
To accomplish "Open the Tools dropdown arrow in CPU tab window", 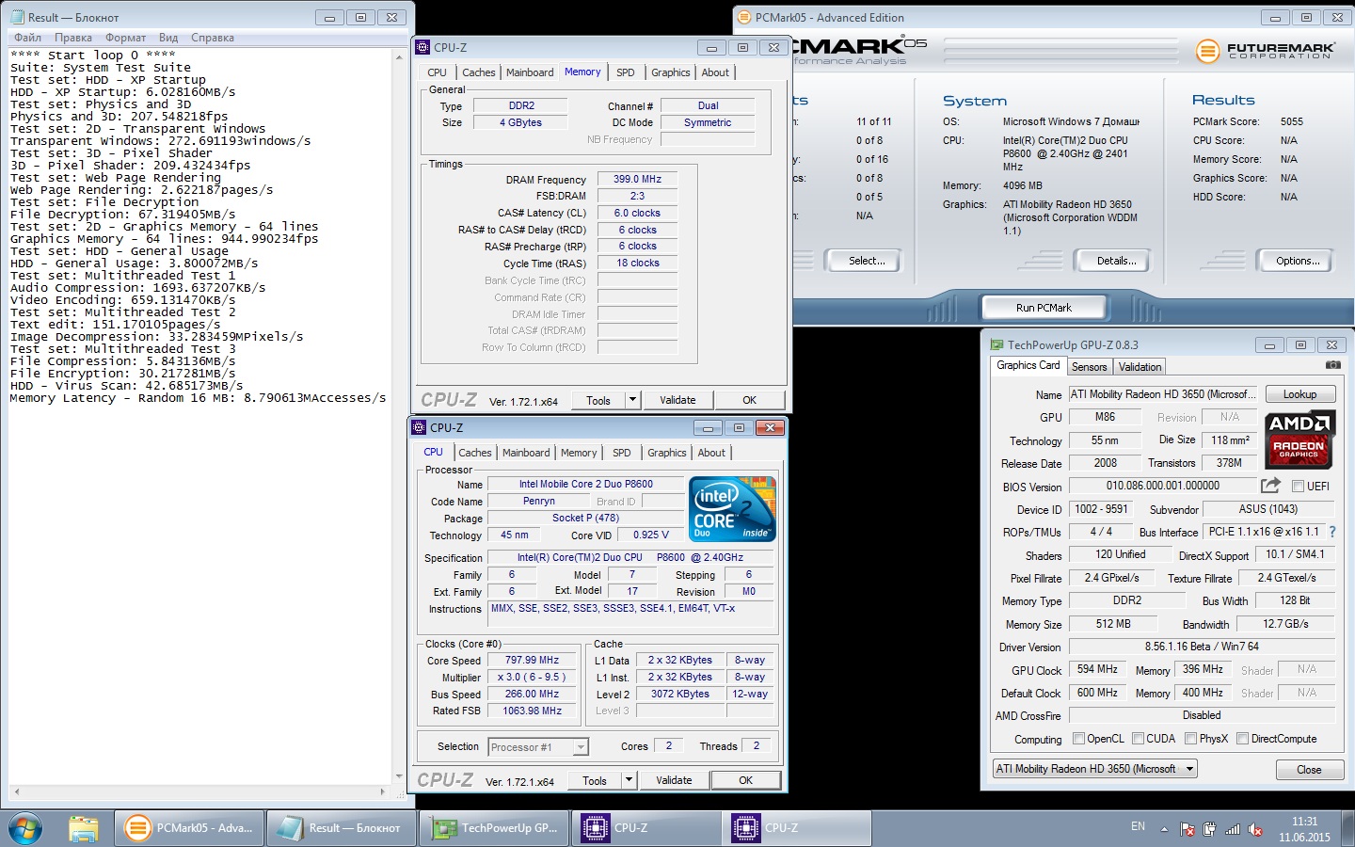I will coord(629,780).
